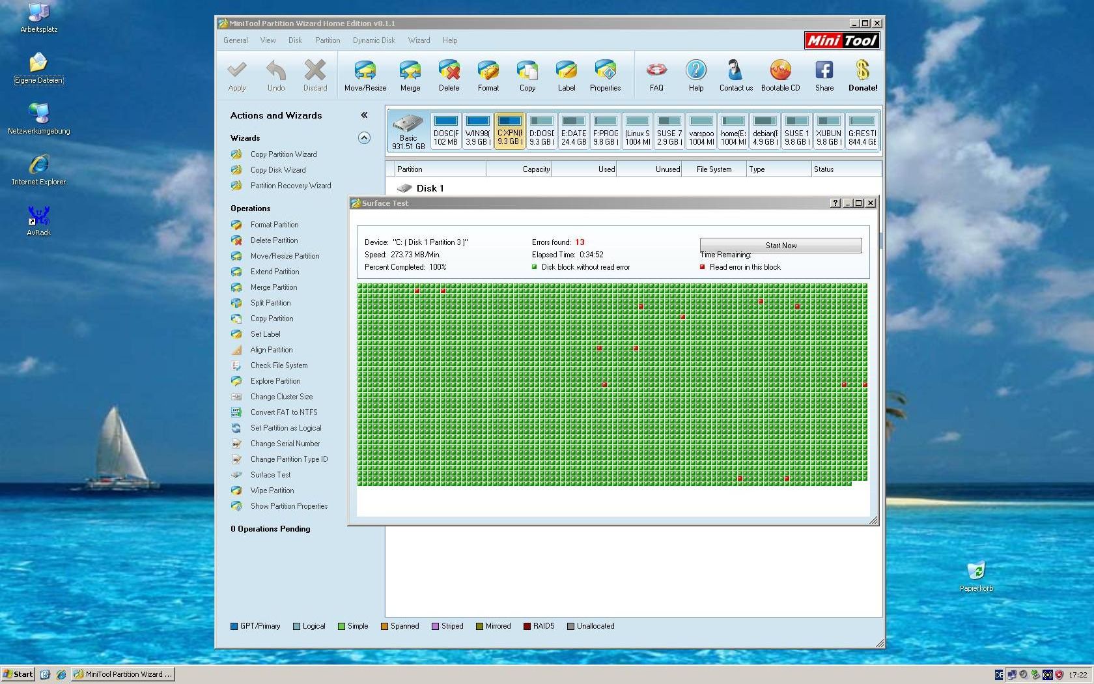Click the MiniTool logo
The height and width of the screenshot is (684, 1094).
(842, 40)
